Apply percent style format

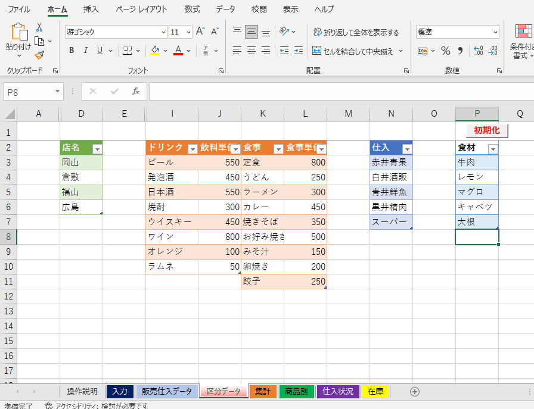[445, 51]
